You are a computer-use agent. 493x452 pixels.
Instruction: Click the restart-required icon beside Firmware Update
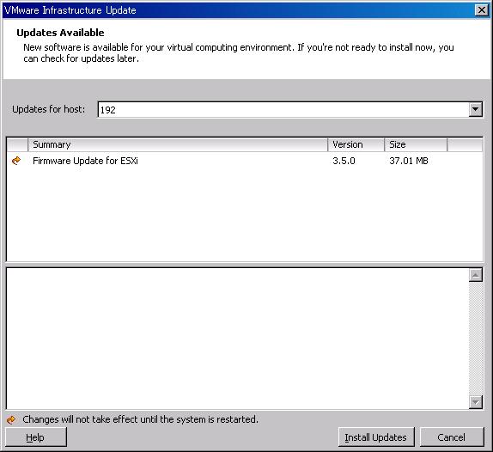16,161
